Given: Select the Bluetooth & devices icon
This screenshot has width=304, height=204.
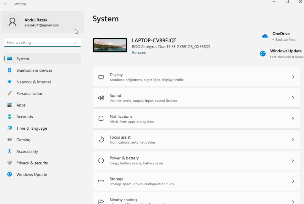Looking at the screenshot, I should point(9,70).
